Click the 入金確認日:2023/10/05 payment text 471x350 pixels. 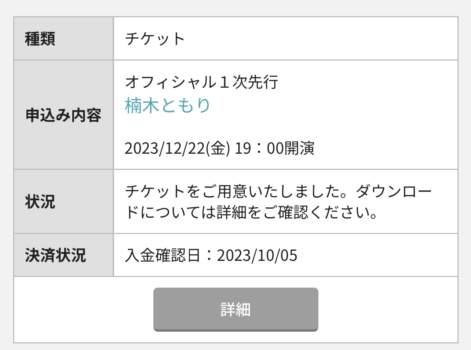(x=211, y=255)
